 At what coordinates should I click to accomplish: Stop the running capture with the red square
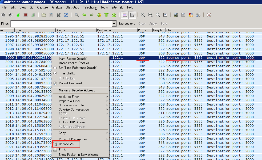(x=26, y=15)
